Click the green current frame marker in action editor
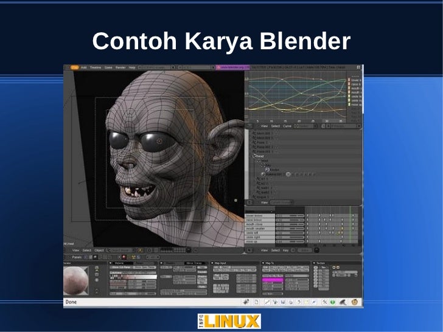 tap(351, 225)
